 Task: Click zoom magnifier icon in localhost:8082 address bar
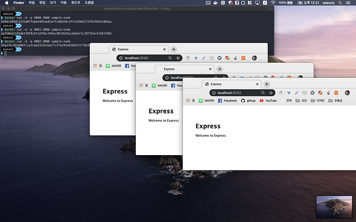pos(263,92)
